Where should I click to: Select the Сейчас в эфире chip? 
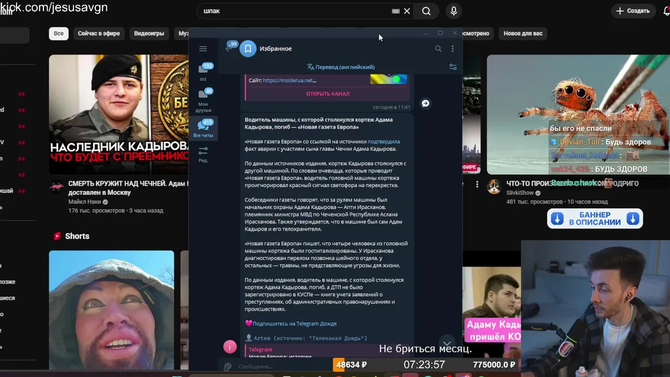pyautogui.click(x=99, y=34)
